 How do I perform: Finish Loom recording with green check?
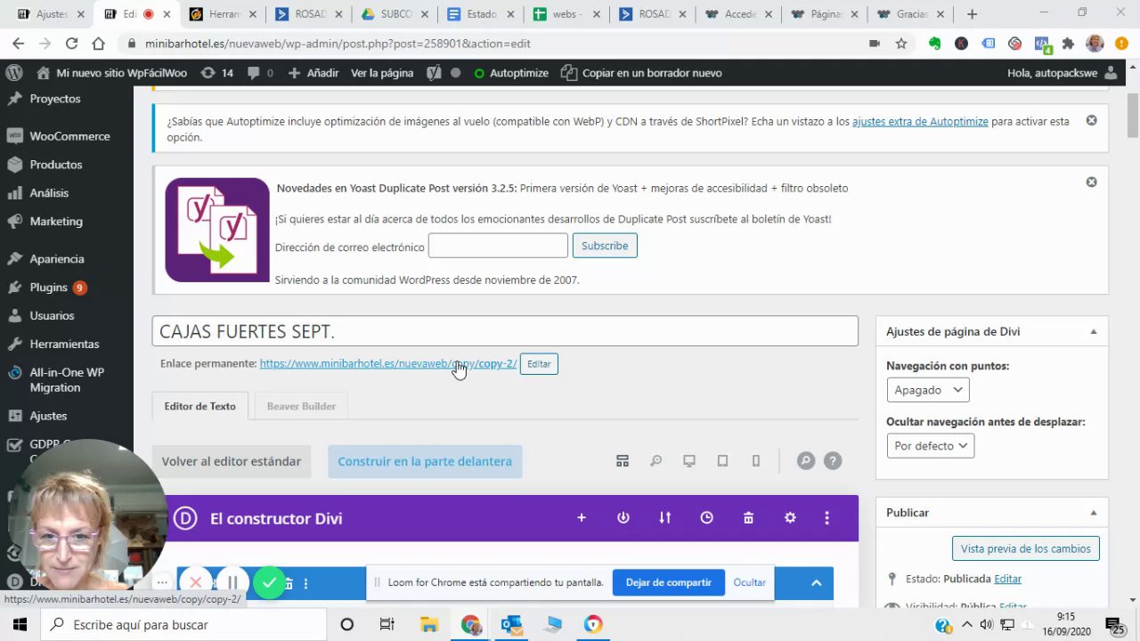pyautogui.click(x=269, y=582)
